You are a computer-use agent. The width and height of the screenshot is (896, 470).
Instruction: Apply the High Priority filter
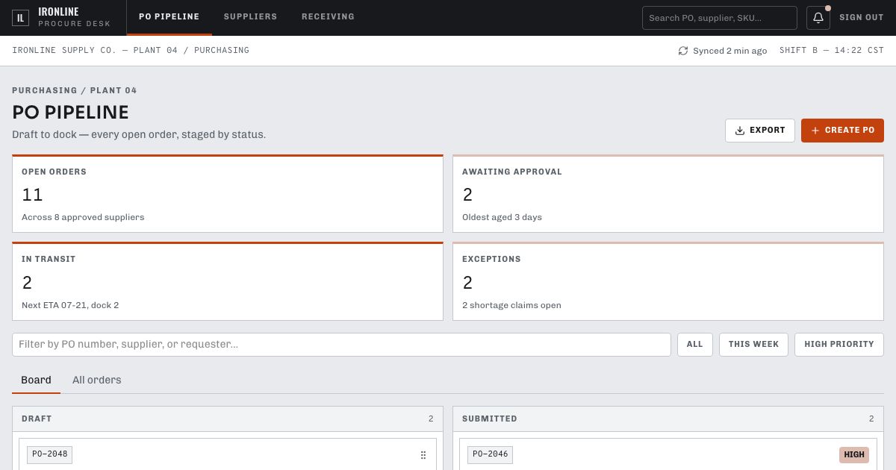click(839, 345)
